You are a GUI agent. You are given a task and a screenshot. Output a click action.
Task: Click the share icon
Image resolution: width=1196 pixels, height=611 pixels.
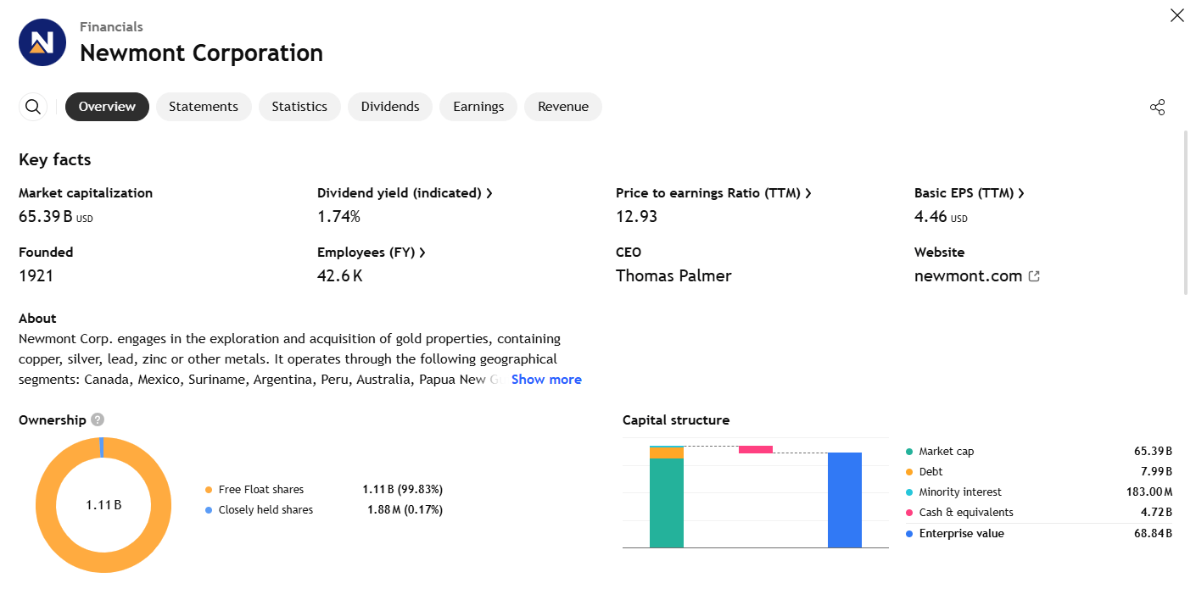click(1157, 107)
